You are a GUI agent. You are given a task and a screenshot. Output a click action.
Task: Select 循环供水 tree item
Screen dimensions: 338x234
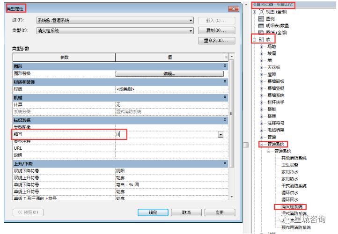pos(290,193)
